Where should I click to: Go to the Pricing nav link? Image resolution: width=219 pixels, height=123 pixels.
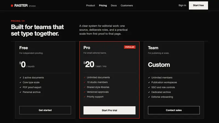(103, 5)
